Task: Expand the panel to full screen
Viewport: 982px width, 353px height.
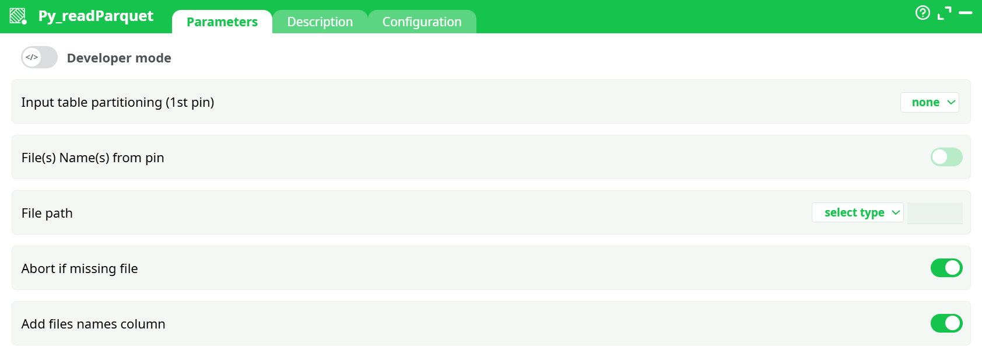Action: [x=944, y=13]
